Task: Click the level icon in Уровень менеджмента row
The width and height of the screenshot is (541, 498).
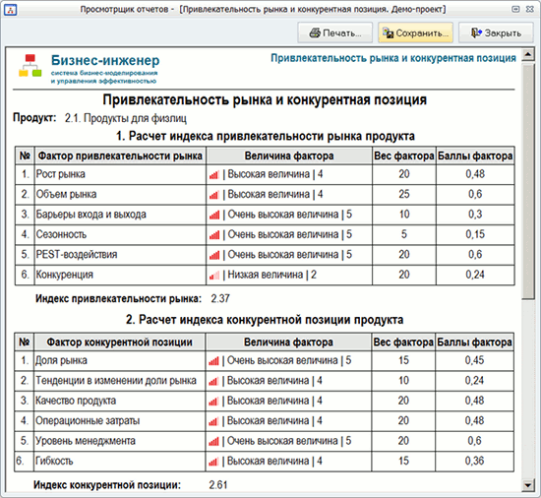Action: point(213,441)
